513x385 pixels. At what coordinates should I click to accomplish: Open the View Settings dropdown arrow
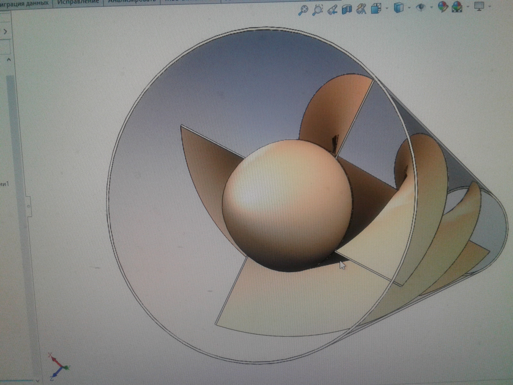490,6
